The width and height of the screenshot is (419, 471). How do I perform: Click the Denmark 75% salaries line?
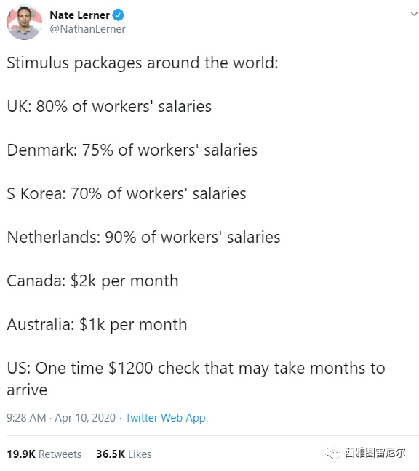[x=132, y=150]
